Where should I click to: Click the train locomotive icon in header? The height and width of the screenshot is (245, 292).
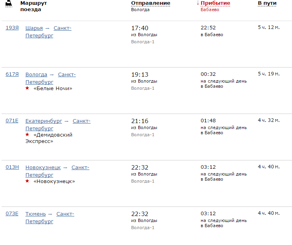9,3
